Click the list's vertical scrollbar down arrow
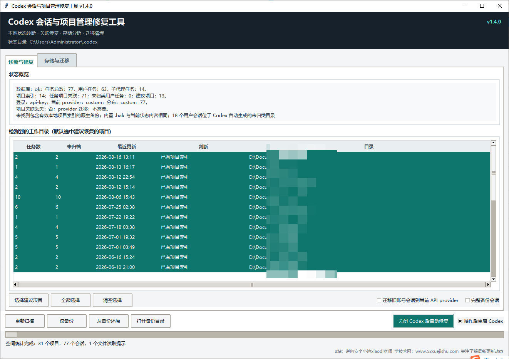Screen dimensions: 509x359 point(494,279)
